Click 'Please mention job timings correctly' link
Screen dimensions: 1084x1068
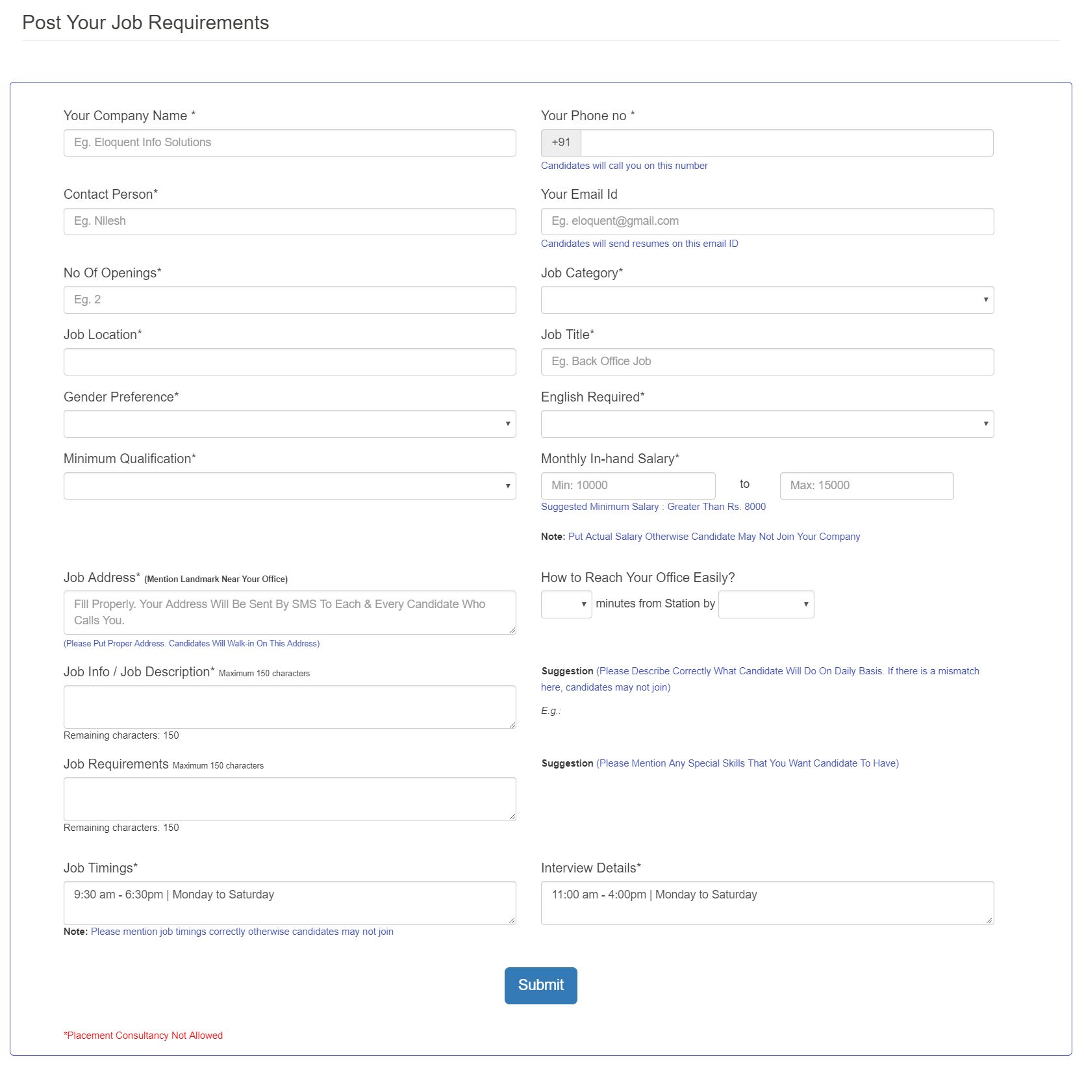[242, 931]
